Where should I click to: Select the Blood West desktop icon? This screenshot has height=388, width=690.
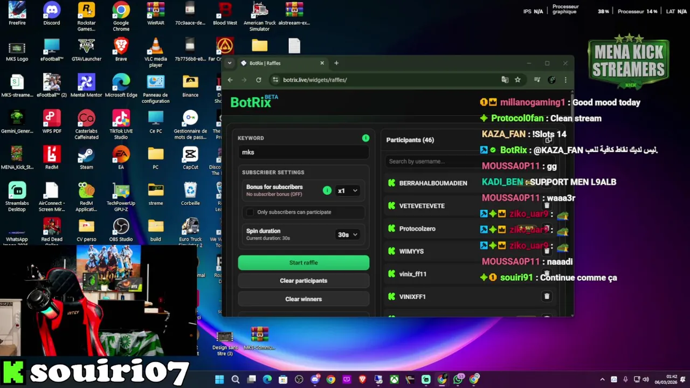click(x=225, y=14)
